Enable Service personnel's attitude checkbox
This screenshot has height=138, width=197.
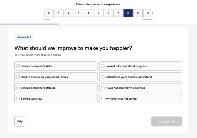point(18,88)
